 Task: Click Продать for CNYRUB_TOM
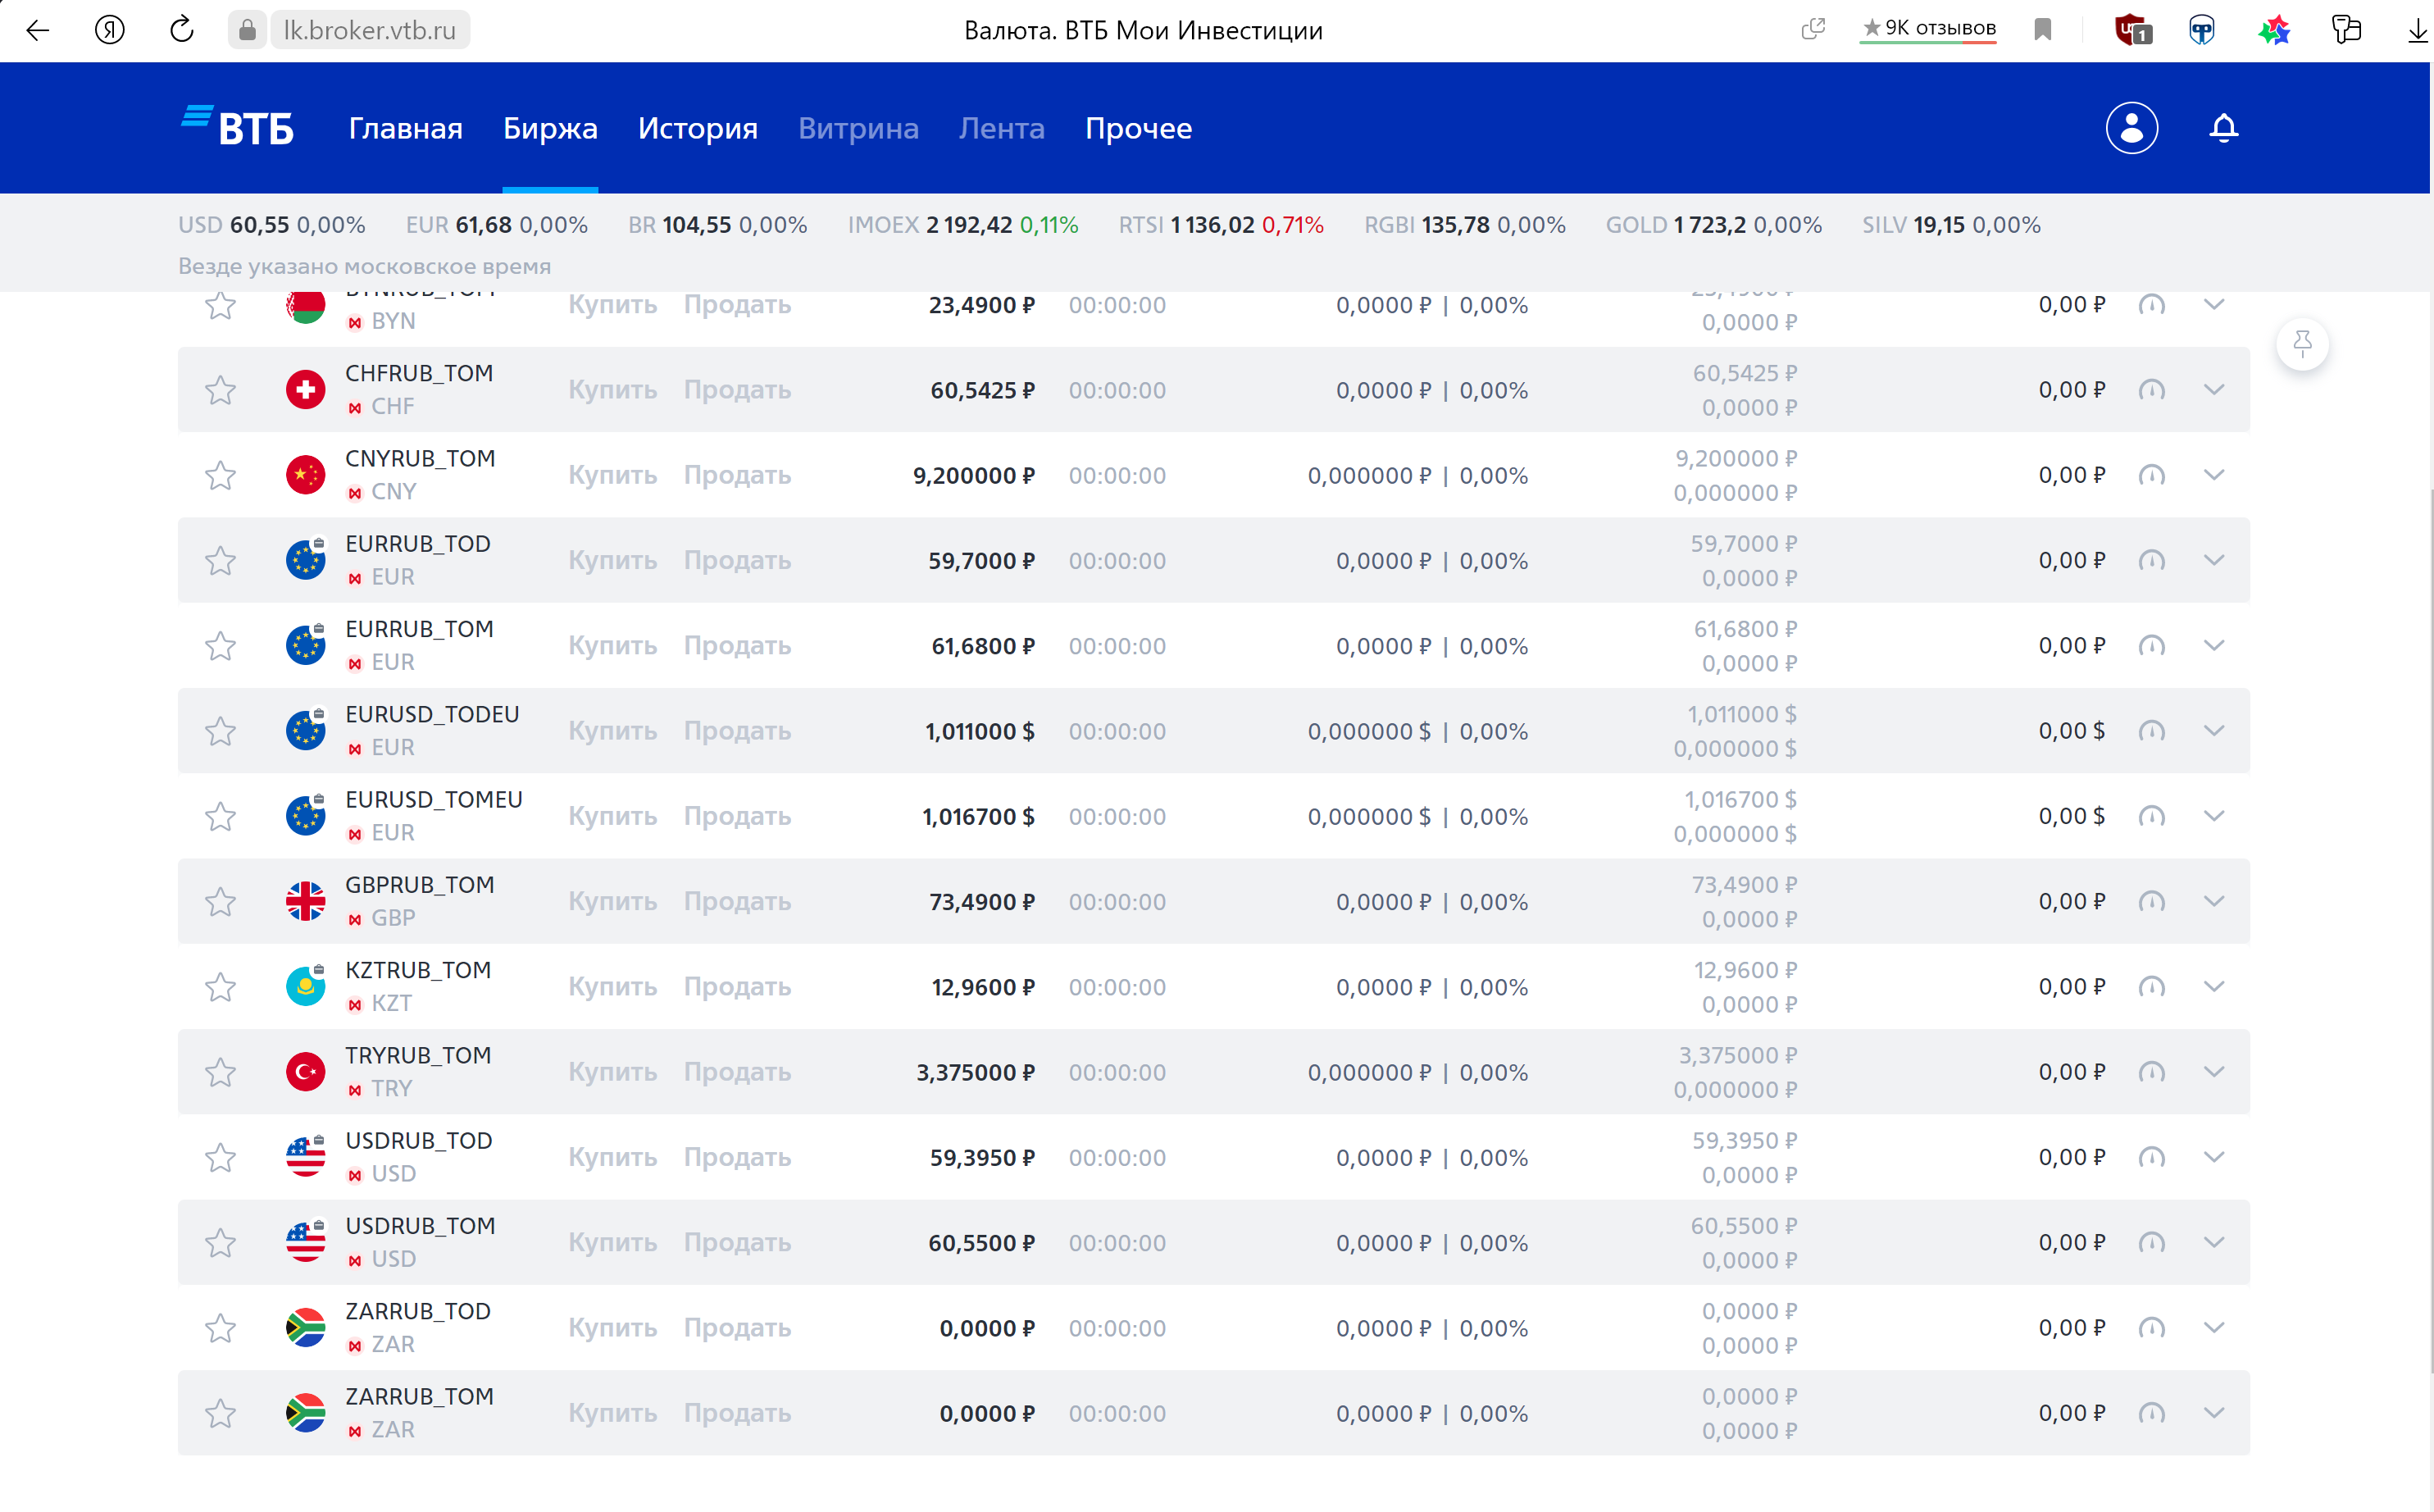click(x=737, y=474)
